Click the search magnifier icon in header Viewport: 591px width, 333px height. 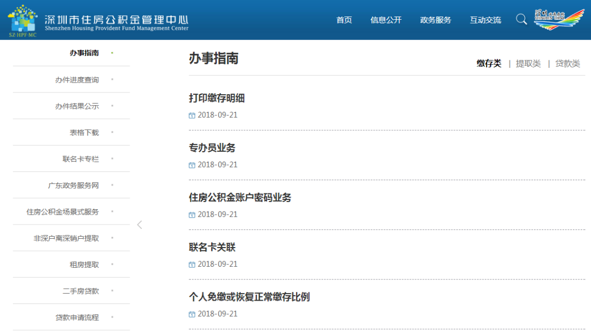[x=522, y=19]
